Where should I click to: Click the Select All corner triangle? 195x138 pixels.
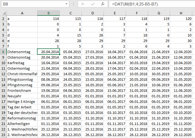click(x=3, y=13)
